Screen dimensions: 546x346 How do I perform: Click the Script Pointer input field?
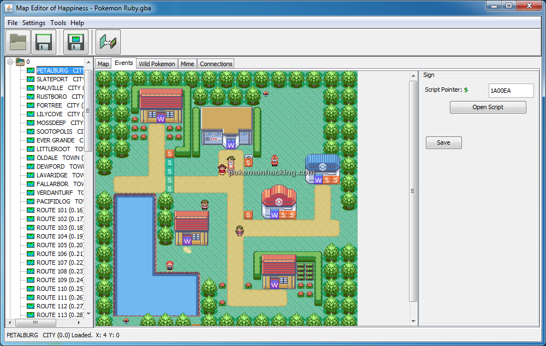click(x=511, y=91)
